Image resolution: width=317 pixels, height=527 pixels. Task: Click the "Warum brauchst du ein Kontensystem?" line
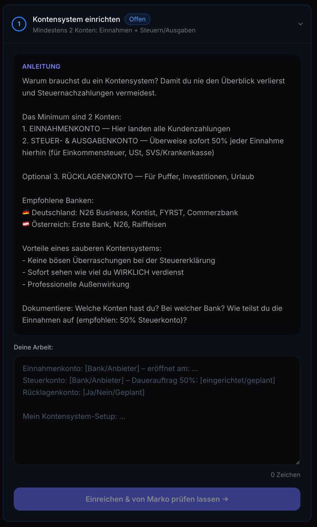pyautogui.click(x=153, y=81)
